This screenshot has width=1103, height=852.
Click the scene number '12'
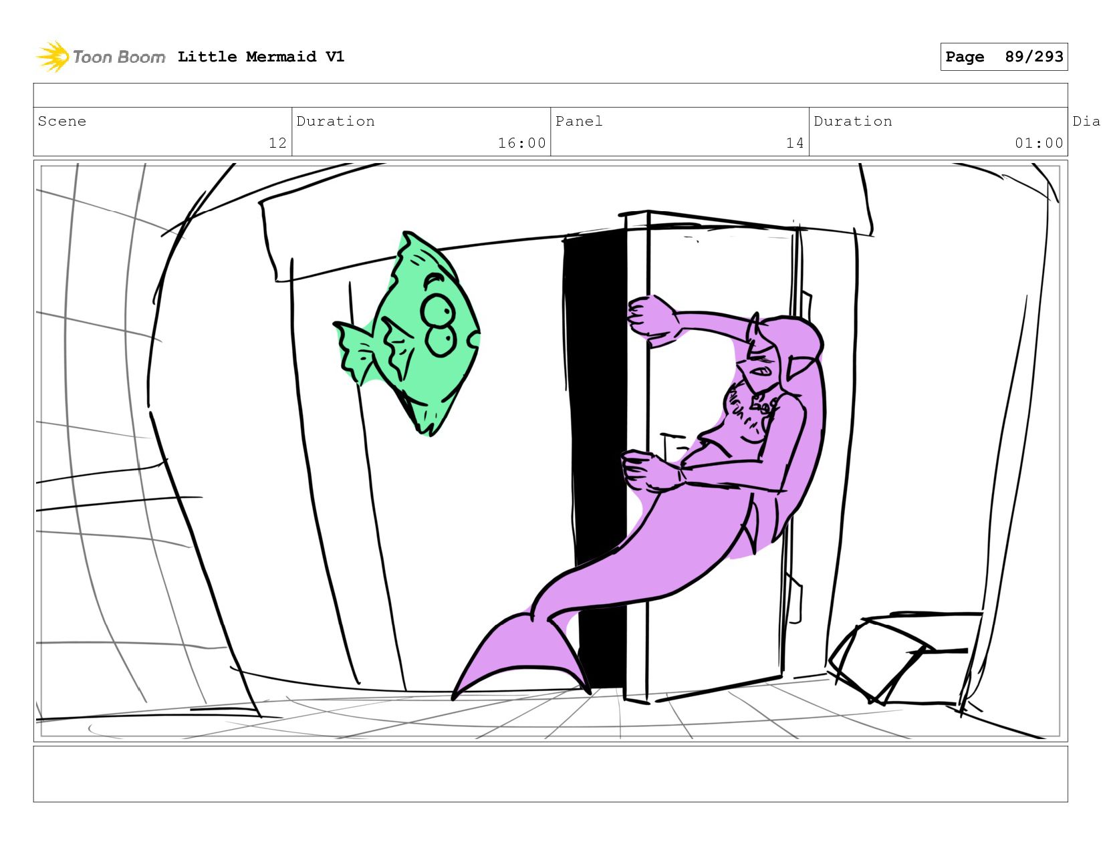(x=277, y=143)
